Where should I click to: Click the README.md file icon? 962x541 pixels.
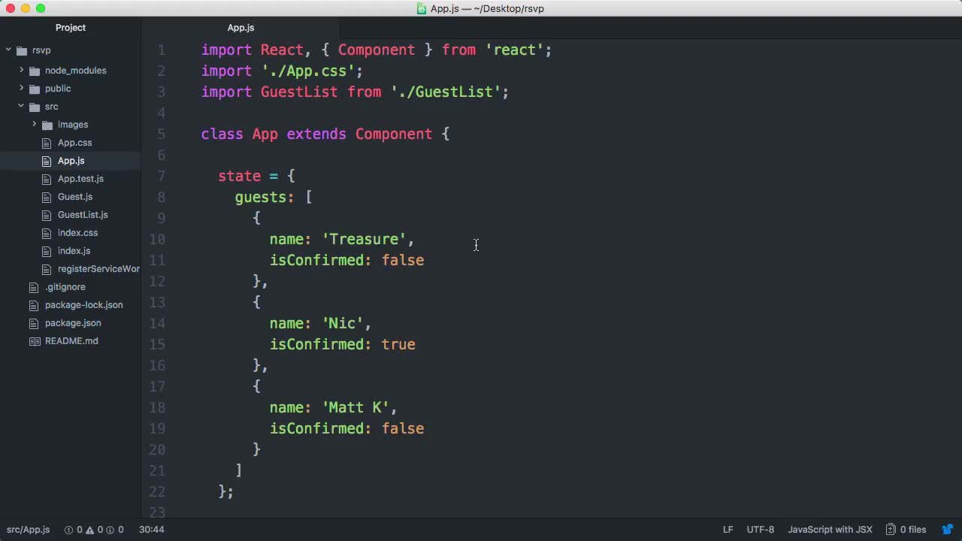32,341
